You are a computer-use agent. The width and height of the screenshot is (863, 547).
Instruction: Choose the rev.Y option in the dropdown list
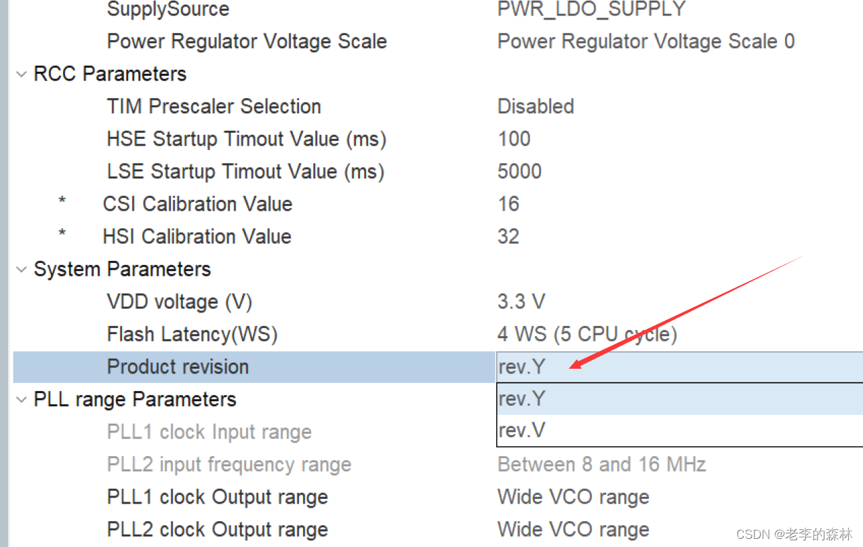point(679,399)
